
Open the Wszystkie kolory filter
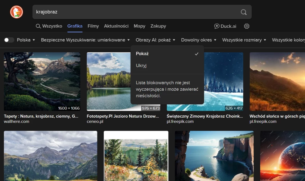click(288, 40)
